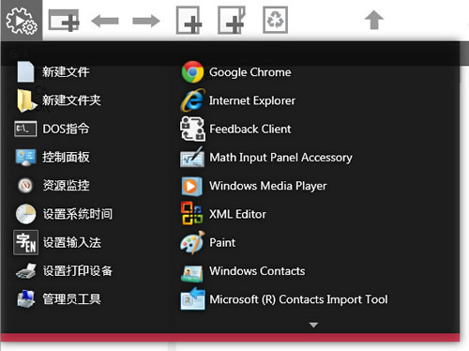The image size is (469, 351).
Task: Open 资源监控 from the menu
Action: [x=66, y=186]
